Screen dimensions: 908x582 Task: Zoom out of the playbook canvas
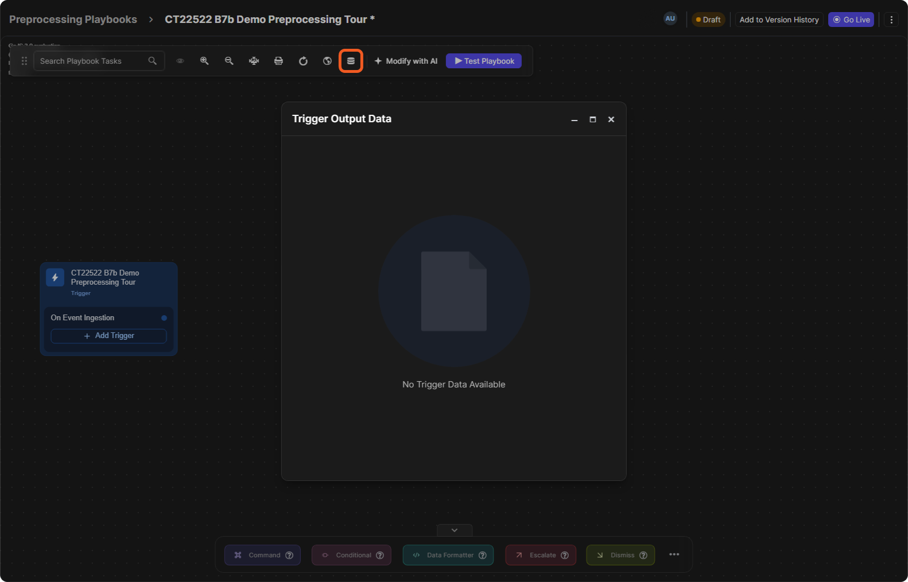229,61
